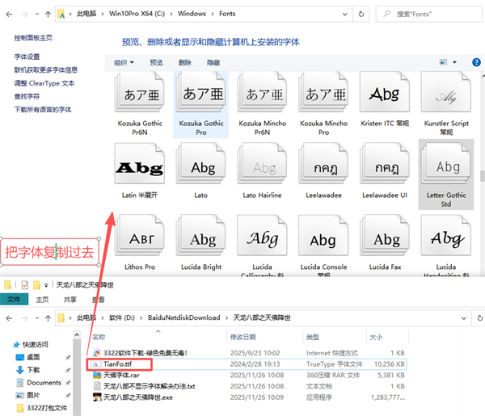Expand the Fonts address bar history dropdown
Viewport: 485px width, 416px height.
tap(345, 15)
